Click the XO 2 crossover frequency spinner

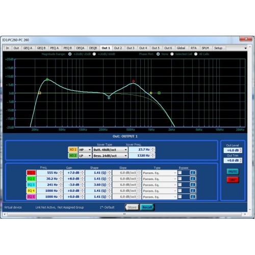point(153,156)
